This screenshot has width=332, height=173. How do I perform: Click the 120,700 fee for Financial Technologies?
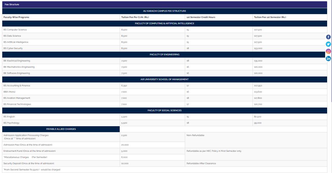pos(258,104)
